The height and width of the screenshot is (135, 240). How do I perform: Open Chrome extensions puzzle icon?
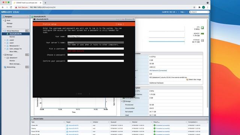(x=199, y=7)
